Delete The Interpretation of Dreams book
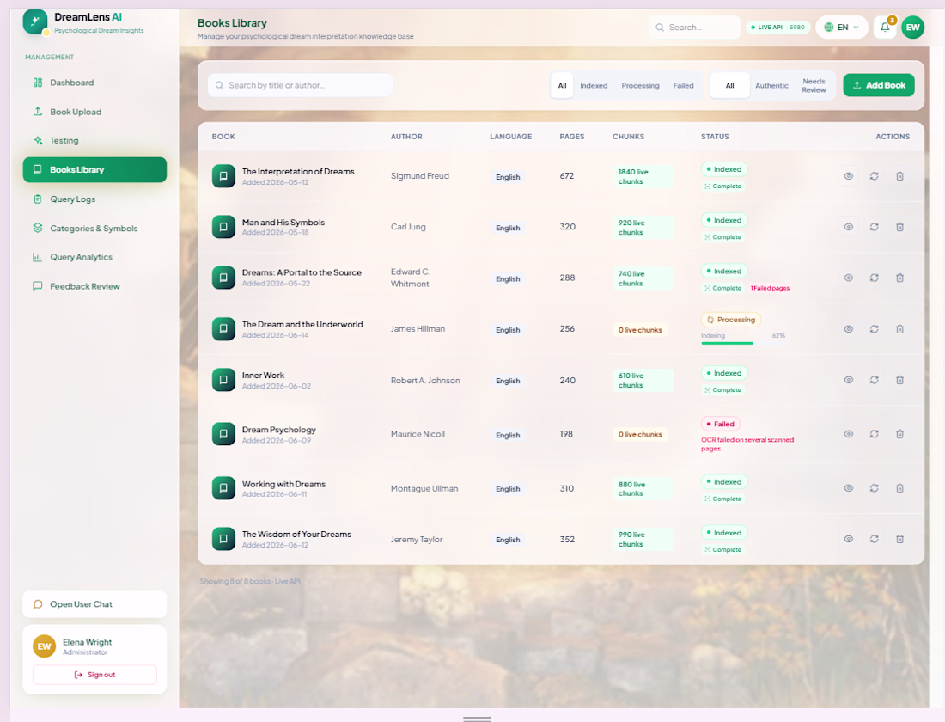This screenshot has height=722, width=945. pyautogui.click(x=899, y=176)
